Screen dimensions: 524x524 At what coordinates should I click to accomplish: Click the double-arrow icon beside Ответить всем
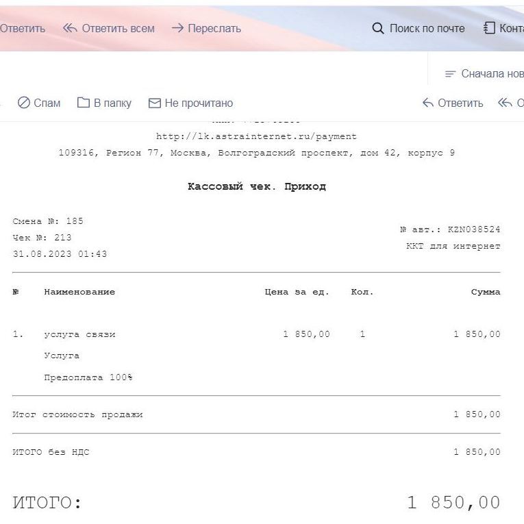coord(70,28)
